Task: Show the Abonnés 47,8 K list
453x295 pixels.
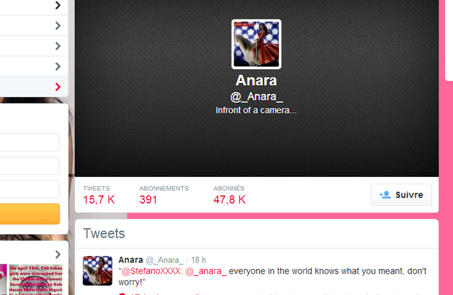Action: coord(229,195)
